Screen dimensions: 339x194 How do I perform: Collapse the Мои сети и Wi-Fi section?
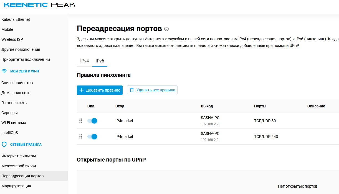tap(24, 71)
